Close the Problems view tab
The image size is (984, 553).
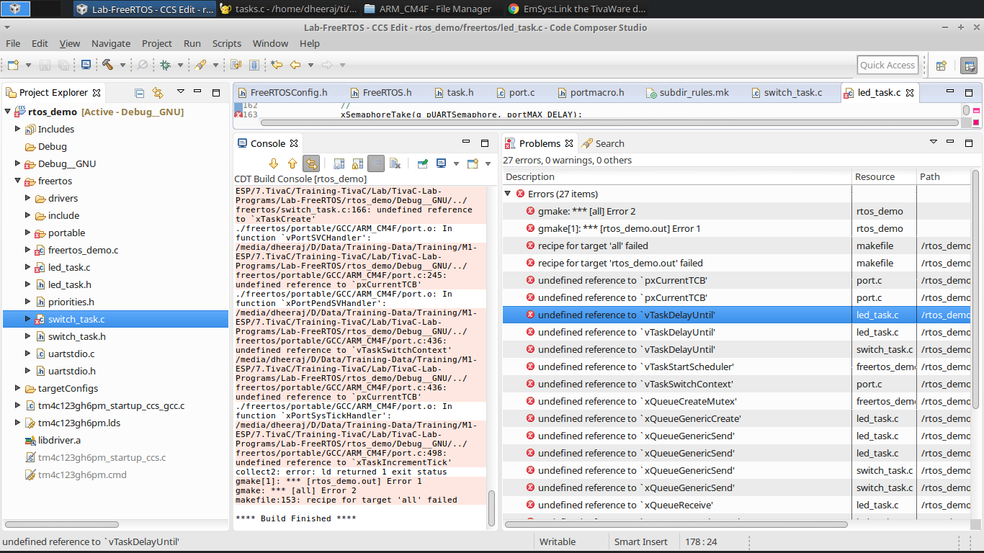tap(569, 143)
